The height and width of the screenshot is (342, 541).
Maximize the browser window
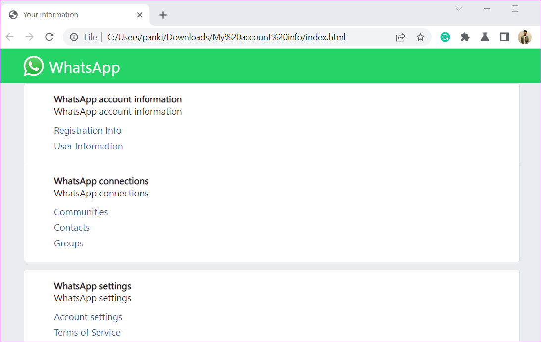click(515, 9)
